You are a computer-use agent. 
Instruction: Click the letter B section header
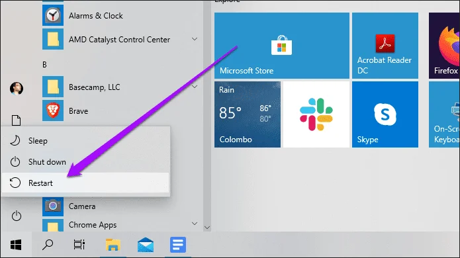(44, 65)
